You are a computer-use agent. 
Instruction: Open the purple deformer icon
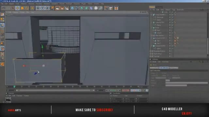tap(91, 8)
